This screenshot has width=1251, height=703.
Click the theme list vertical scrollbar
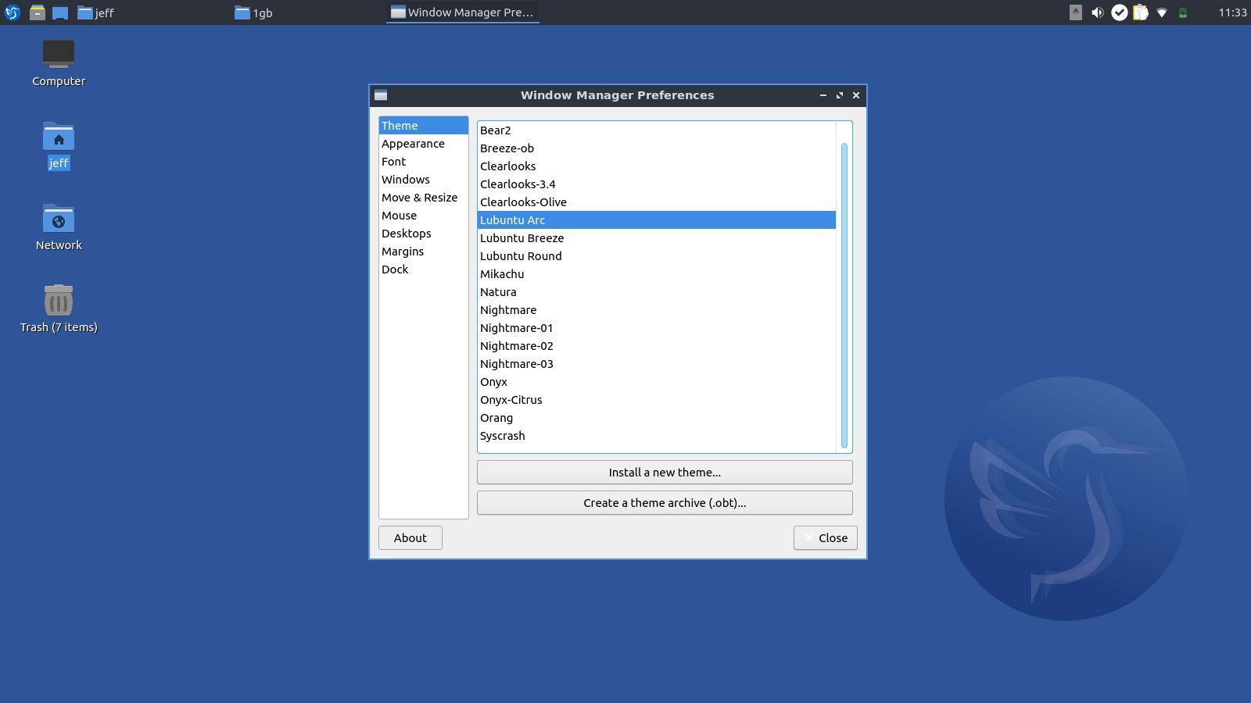(x=844, y=295)
